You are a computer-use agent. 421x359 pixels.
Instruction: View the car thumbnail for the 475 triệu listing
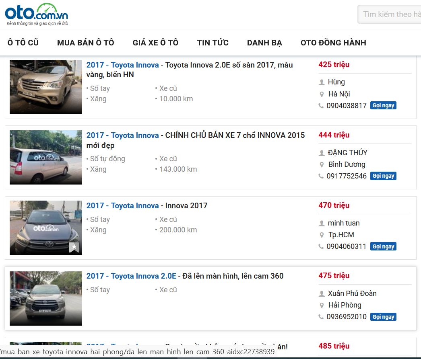[46, 298]
